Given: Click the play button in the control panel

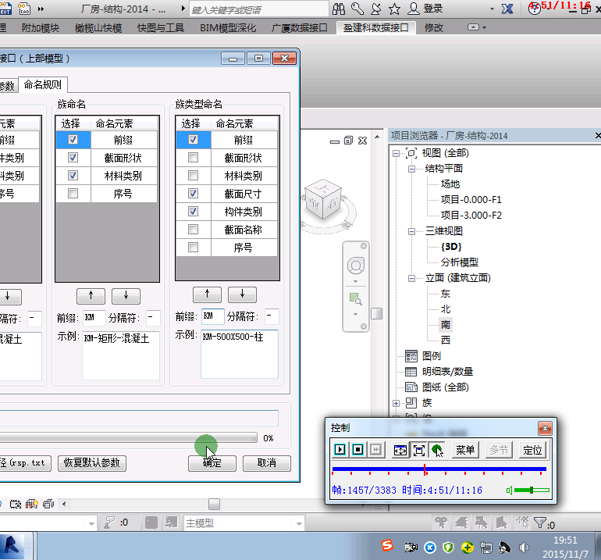Looking at the screenshot, I should click(x=340, y=450).
